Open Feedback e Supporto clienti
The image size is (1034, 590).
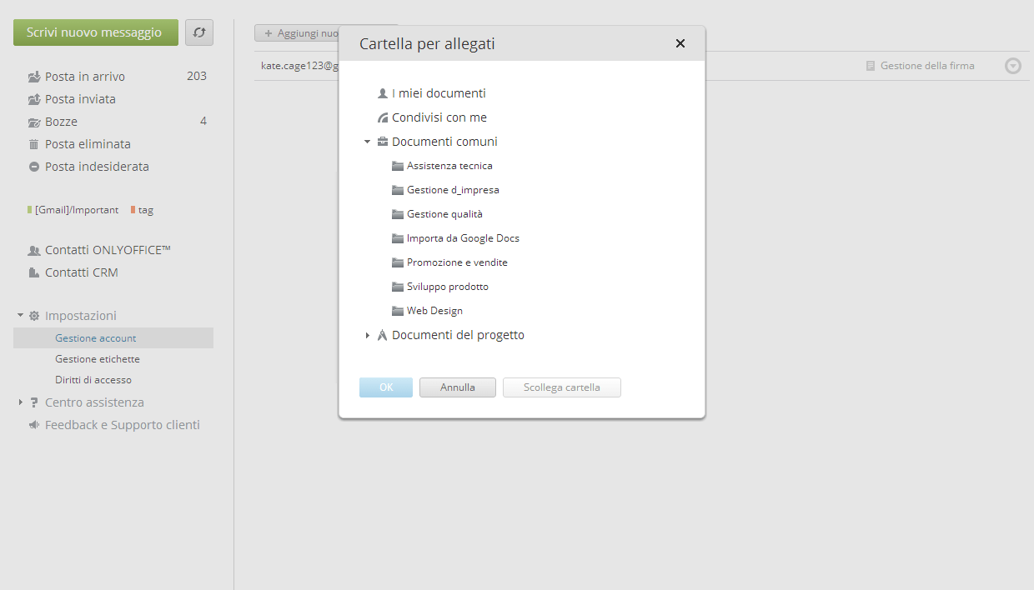point(123,425)
